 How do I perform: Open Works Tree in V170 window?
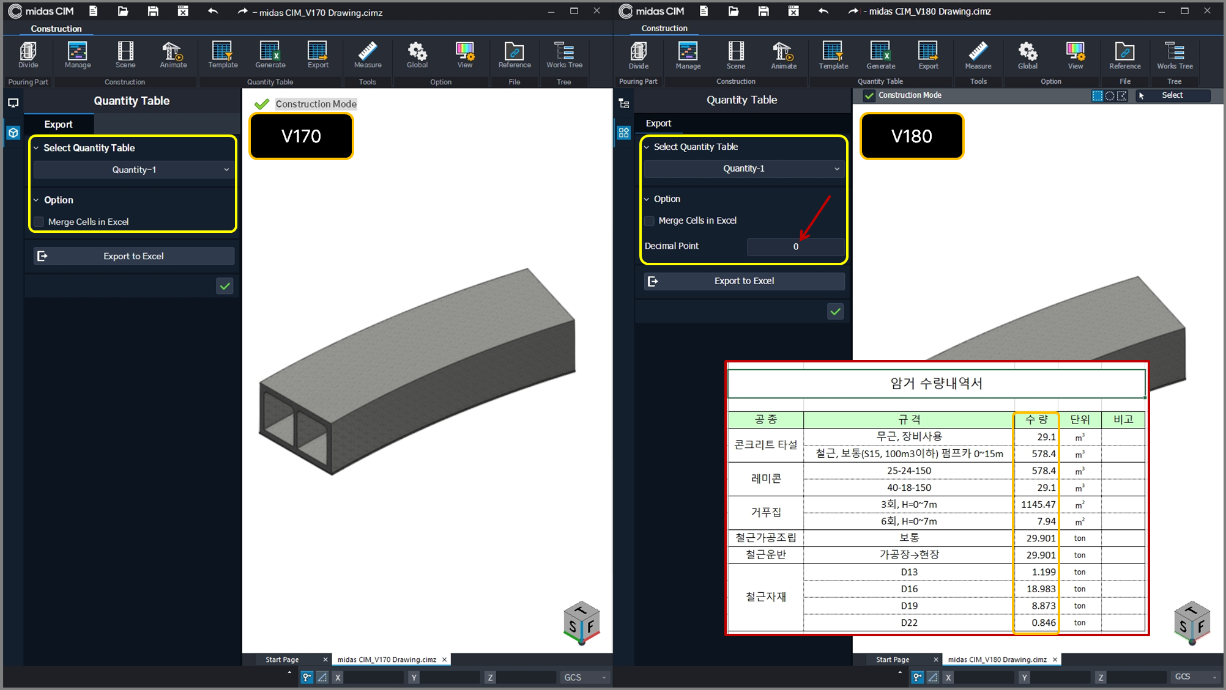coord(564,54)
